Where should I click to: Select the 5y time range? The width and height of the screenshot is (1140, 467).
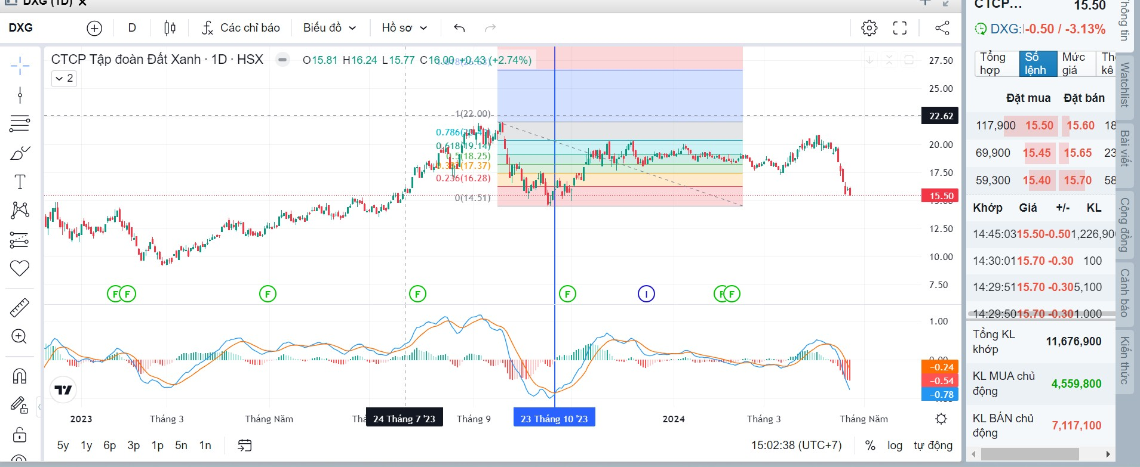(63, 446)
